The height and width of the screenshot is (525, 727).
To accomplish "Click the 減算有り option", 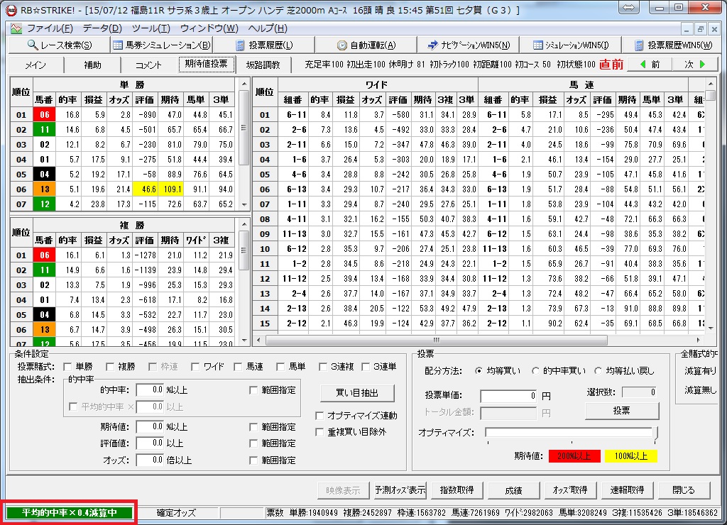I will [700, 371].
